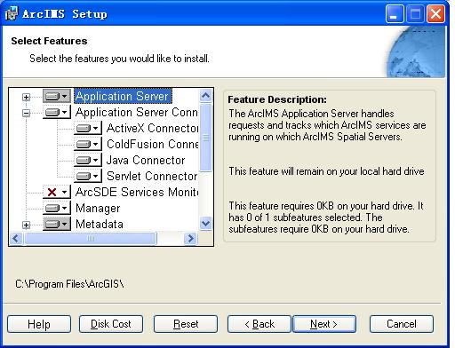
Task: Select ActiveX Connector in feature tree
Action: (152, 128)
